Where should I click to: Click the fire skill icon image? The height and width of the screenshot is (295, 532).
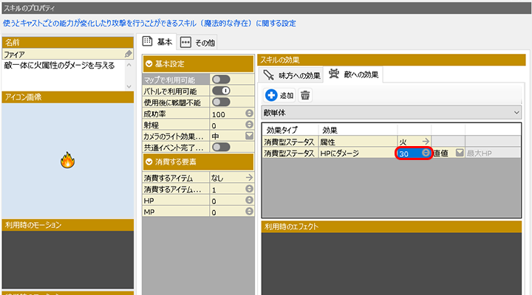point(66,159)
